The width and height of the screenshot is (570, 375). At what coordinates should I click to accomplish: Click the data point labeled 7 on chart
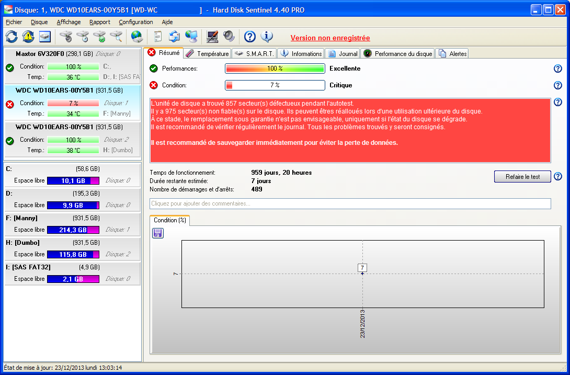[362, 273]
